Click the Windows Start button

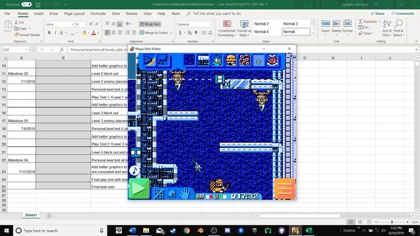[x=7, y=230]
